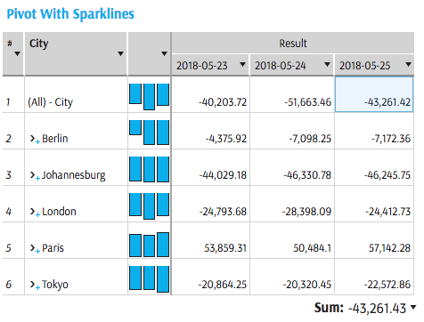Click row number 4

(x=8, y=212)
